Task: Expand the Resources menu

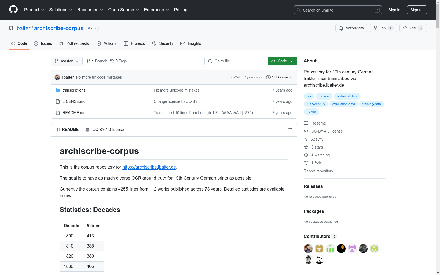Action: pyautogui.click(x=90, y=10)
